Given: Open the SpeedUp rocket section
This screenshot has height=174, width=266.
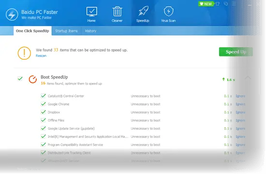Looking at the screenshot, I should [143, 14].
